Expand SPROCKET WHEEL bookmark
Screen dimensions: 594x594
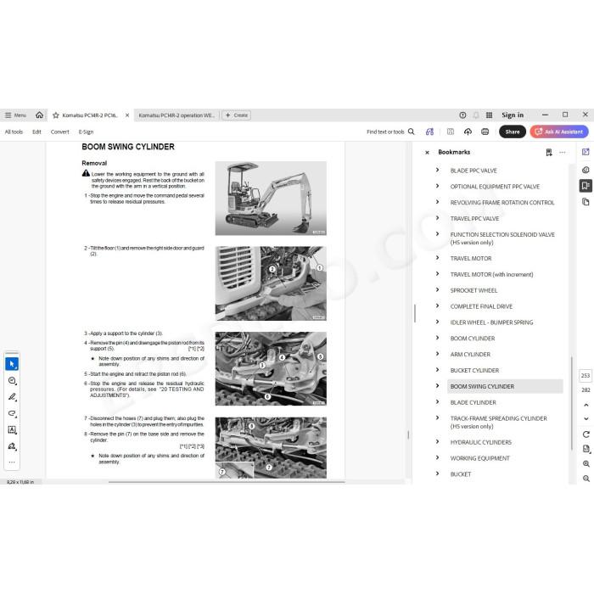coord(437,290)
